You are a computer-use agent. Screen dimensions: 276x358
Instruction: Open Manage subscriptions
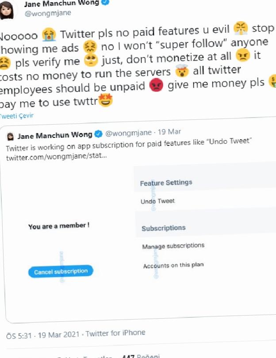click(x=173, y=246)
